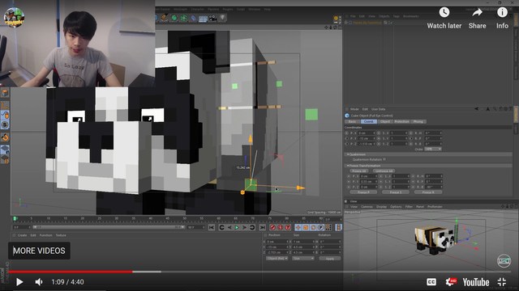Open the Object tab in Attributes

click(385, 122)
